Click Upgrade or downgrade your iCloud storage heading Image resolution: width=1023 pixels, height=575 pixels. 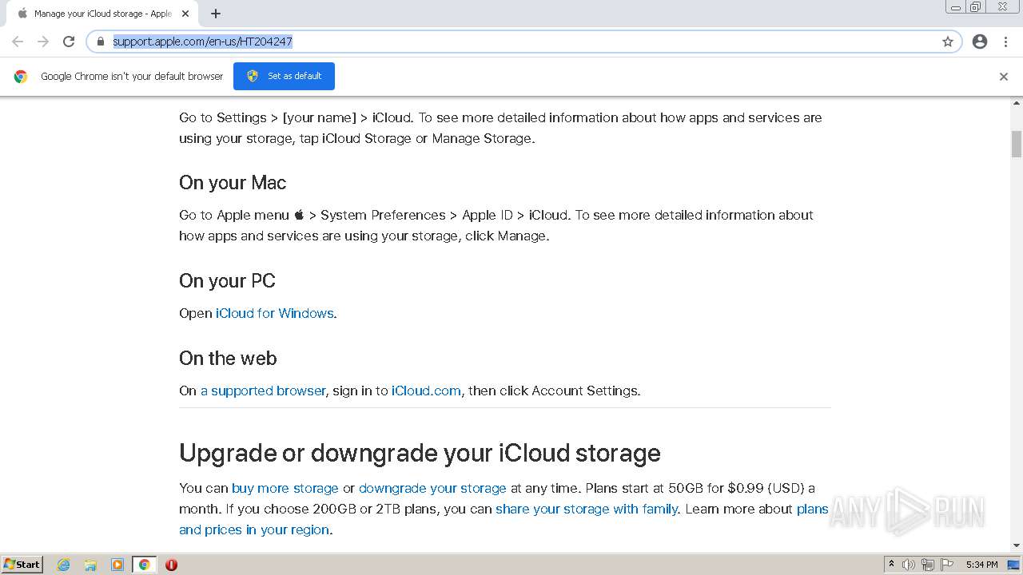[x=420, y=453]
